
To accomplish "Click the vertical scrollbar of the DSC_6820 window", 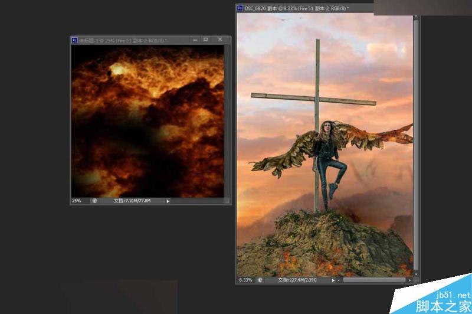I will click(x=416, y=145).
